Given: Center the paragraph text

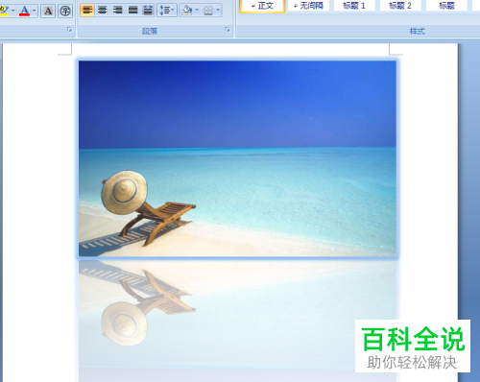Looking at the screenshot, I should pyautogui.click(x=103, y=11).
